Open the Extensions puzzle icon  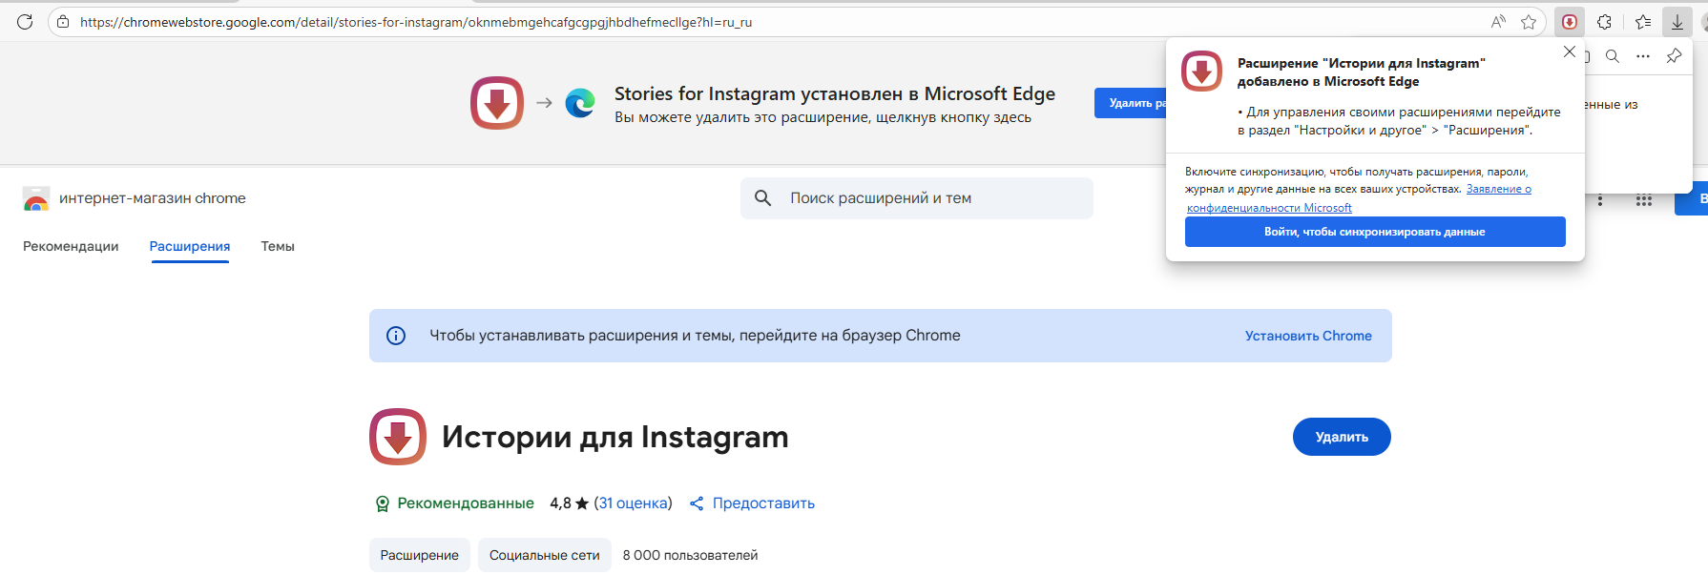tap(1605, 21)
